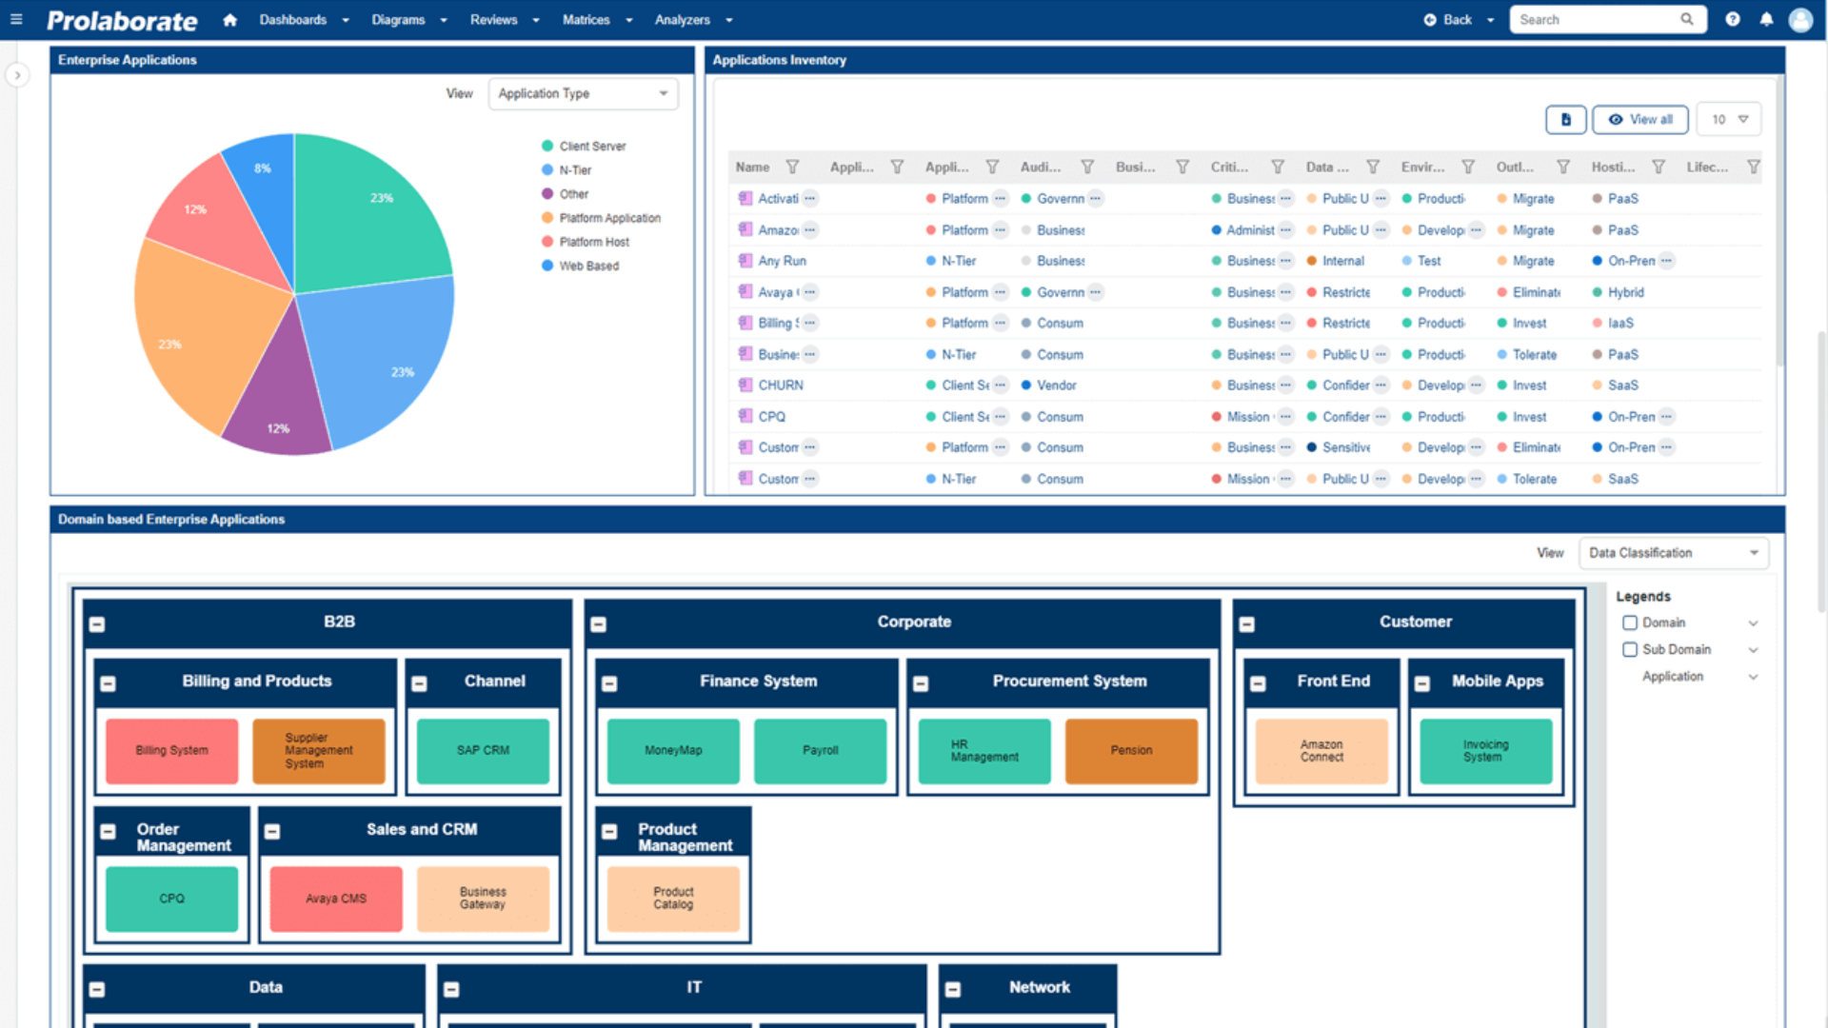Enable the Domain legend checkbox
Viewport: 1828px width, 1028px height.
1629,623
